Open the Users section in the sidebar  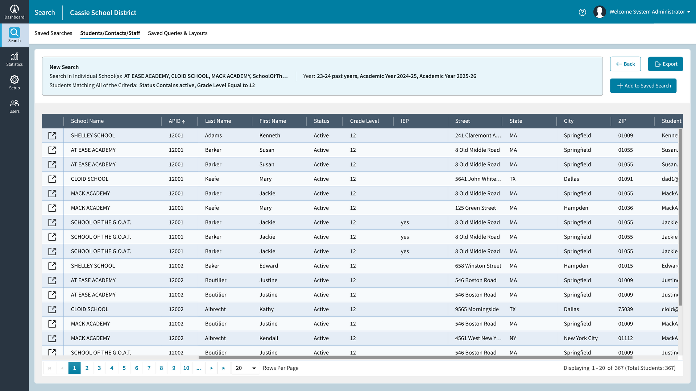[x=14, y=106]
